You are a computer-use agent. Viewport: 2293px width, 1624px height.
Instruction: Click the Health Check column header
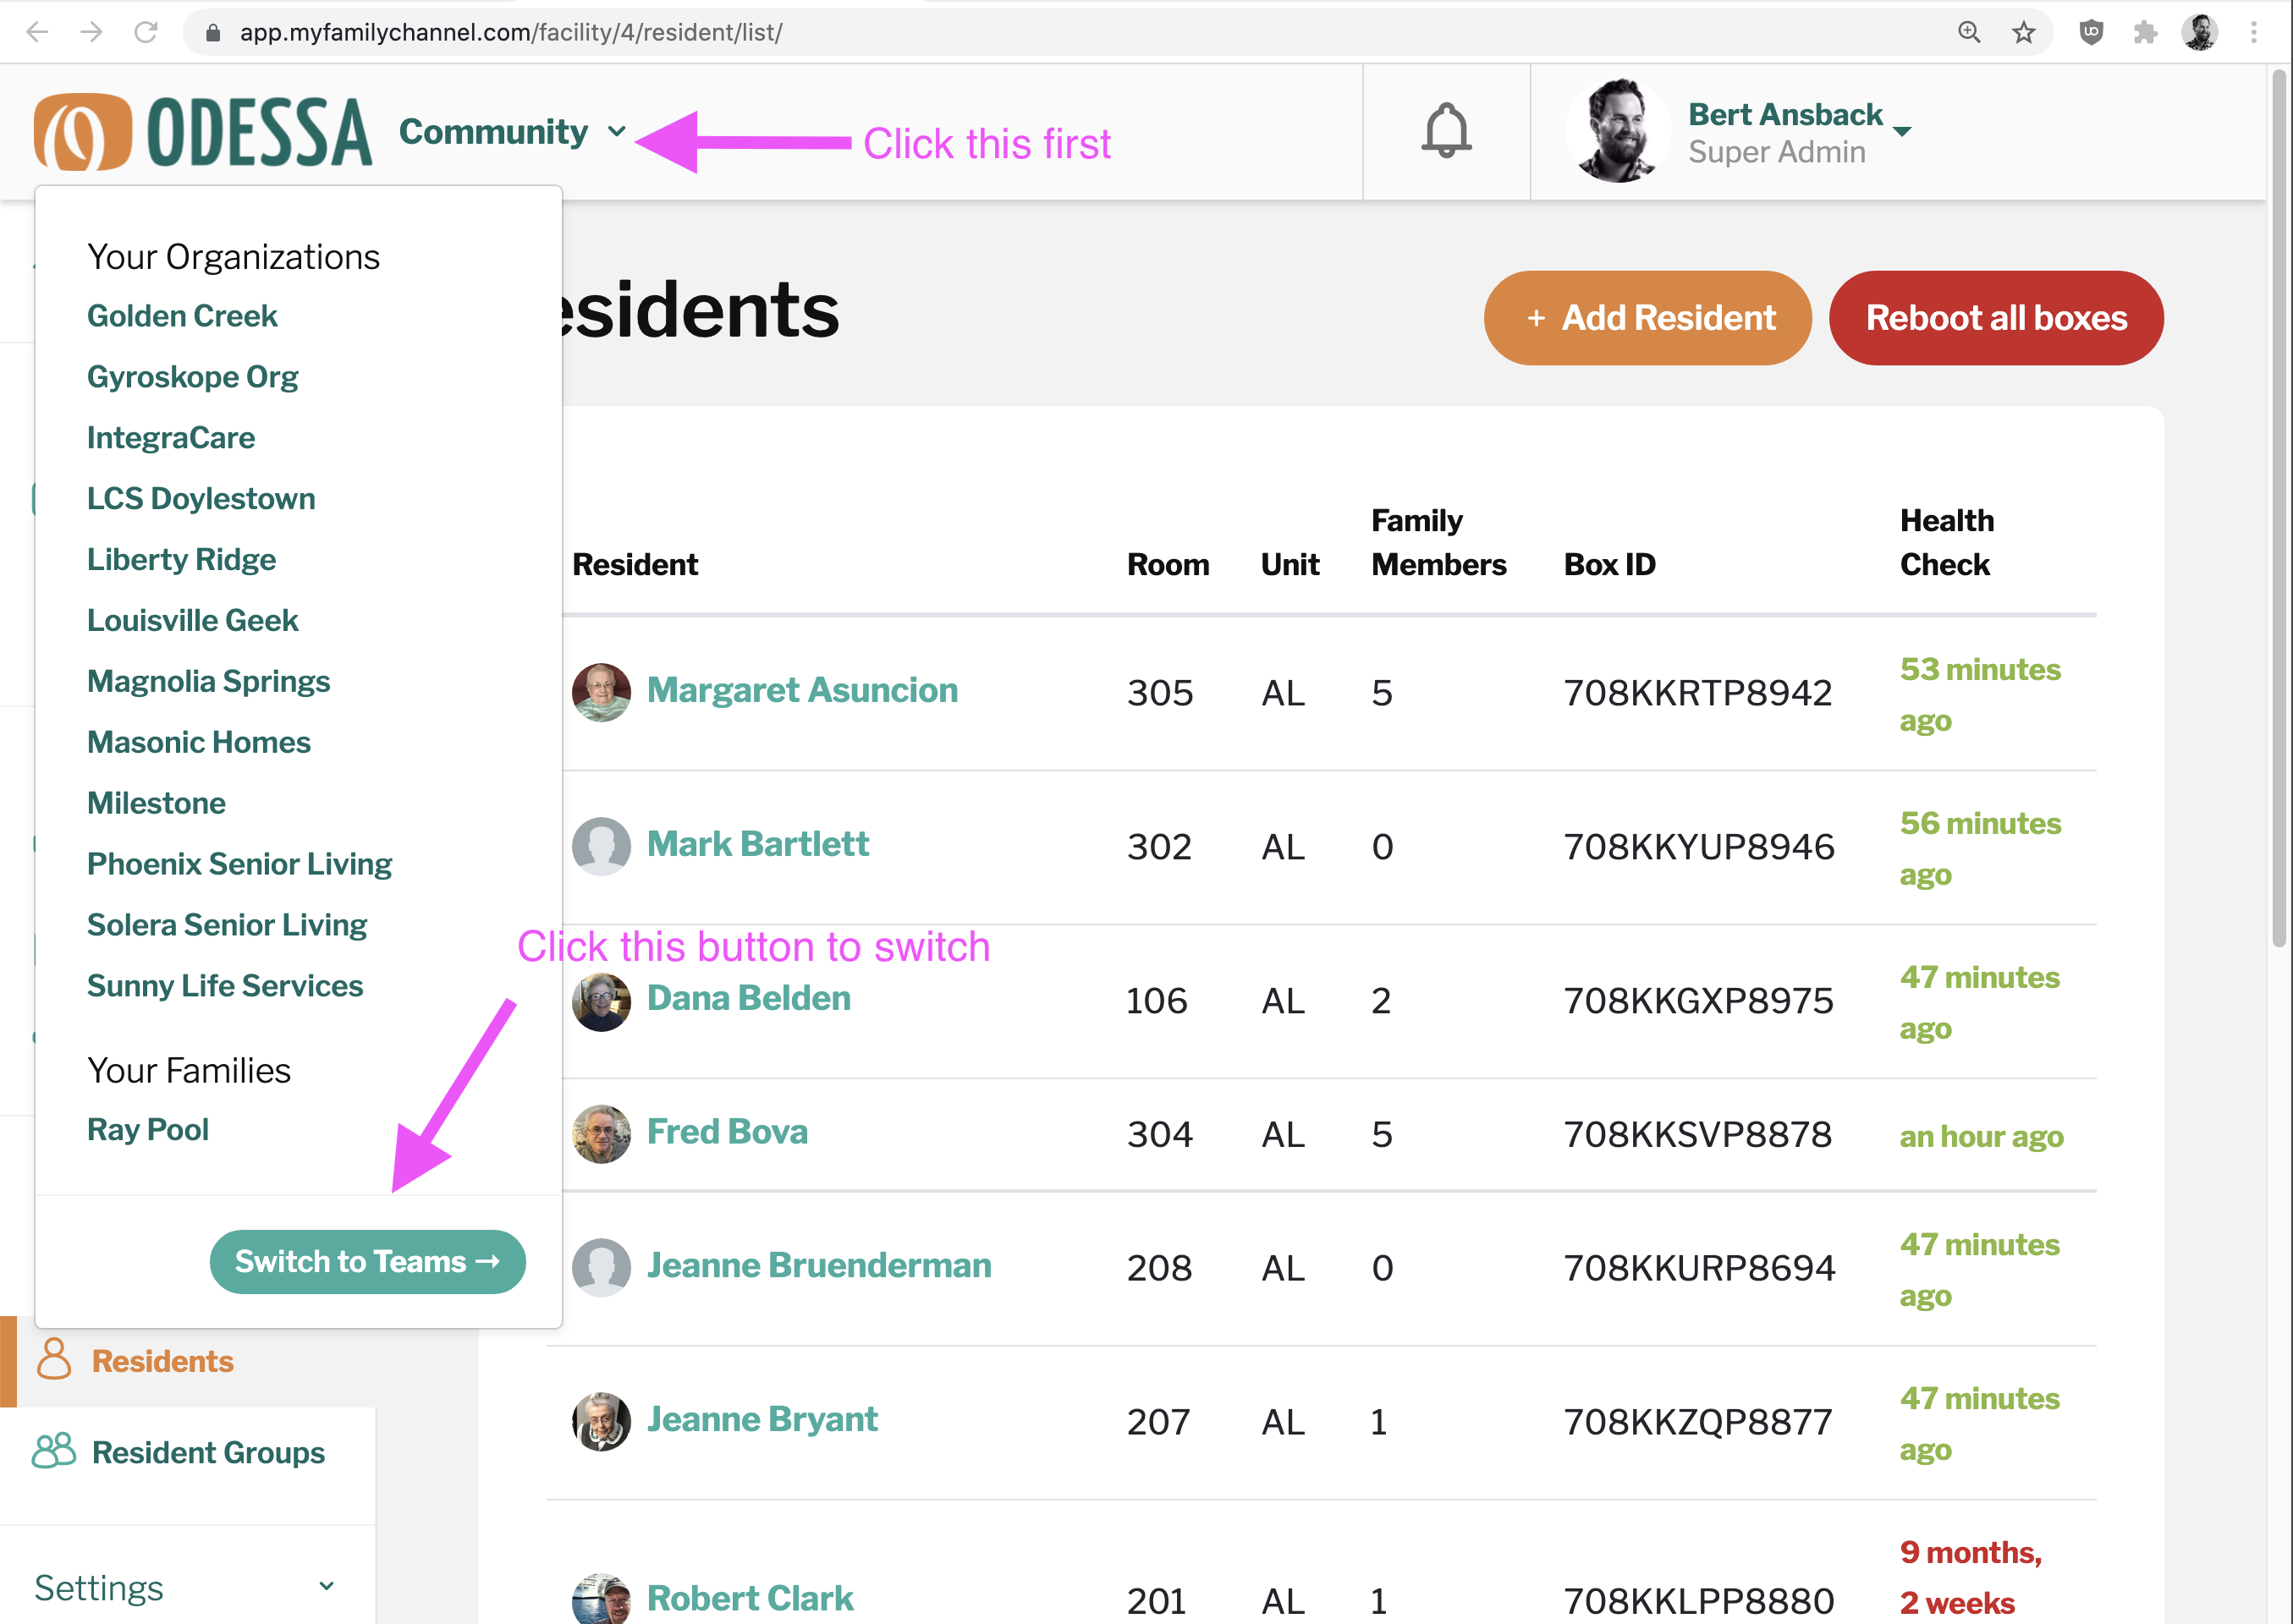(1947, 542)
